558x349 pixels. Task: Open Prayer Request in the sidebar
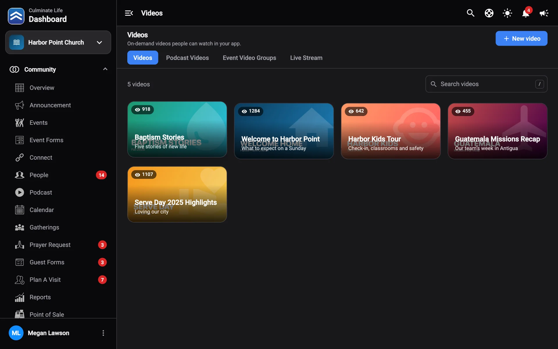58,245
